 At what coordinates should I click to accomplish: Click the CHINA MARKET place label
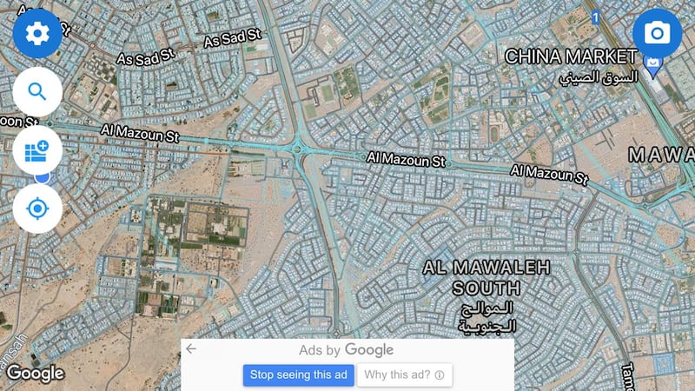[571, 56]
